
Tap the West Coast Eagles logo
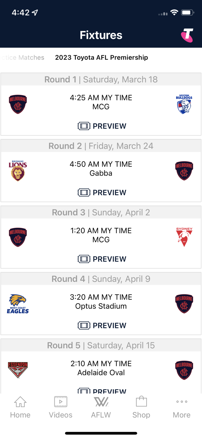pyautogui.click(x=18, y=303)
